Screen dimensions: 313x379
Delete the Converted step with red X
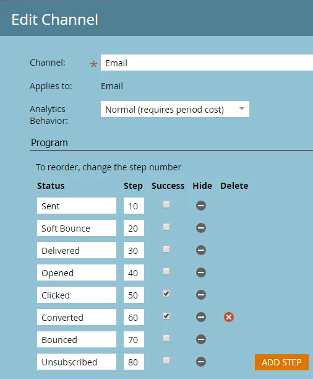pyautogui.click(x=229, y=317)
